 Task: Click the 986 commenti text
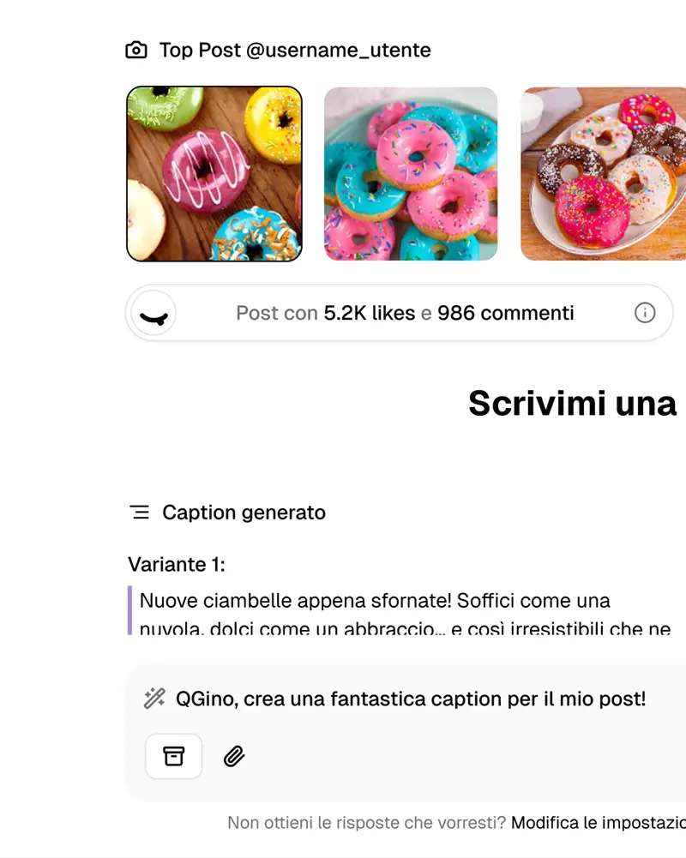(x=505, y=313)
